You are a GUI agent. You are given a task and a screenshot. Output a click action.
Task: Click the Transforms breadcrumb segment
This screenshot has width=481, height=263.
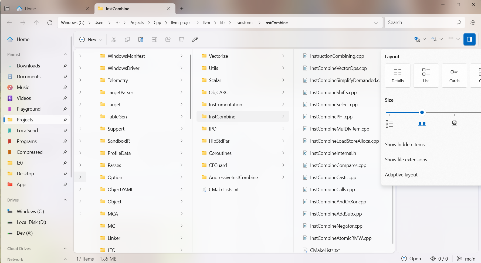coord(245,23)
